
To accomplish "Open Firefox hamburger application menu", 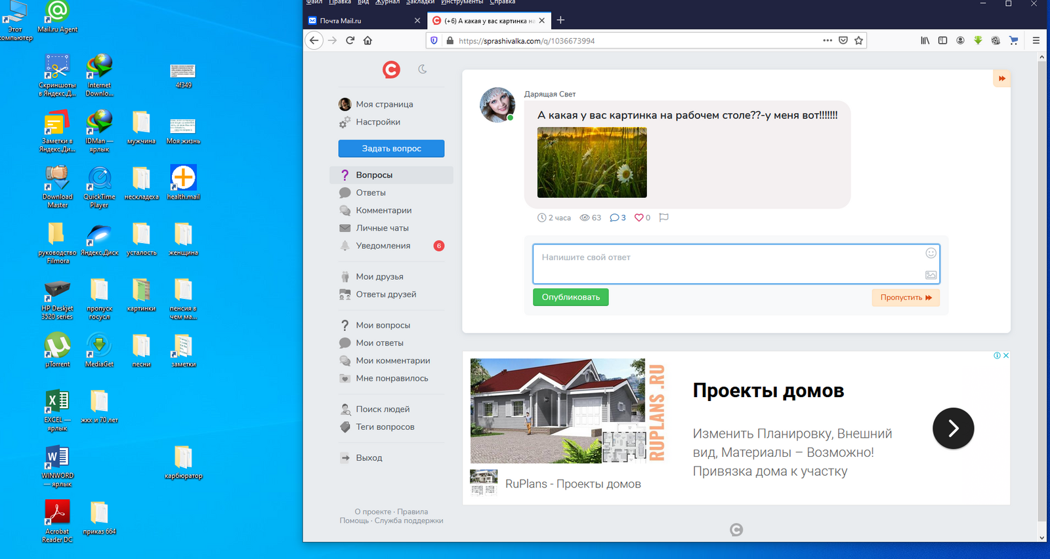I will click(1036, 41).
